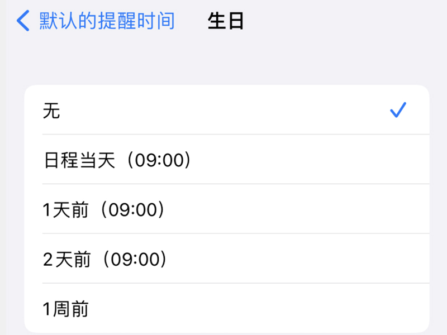Pick the 2天前（09:00）alert time
447x335 pixels.
coord(105,259)
